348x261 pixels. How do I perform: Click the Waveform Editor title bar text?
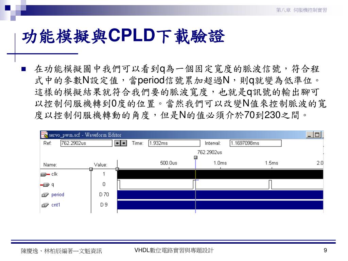tap(85, 135)
